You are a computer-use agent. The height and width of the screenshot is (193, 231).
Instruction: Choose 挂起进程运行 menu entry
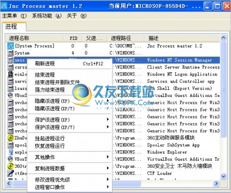[x=70, y=138]
